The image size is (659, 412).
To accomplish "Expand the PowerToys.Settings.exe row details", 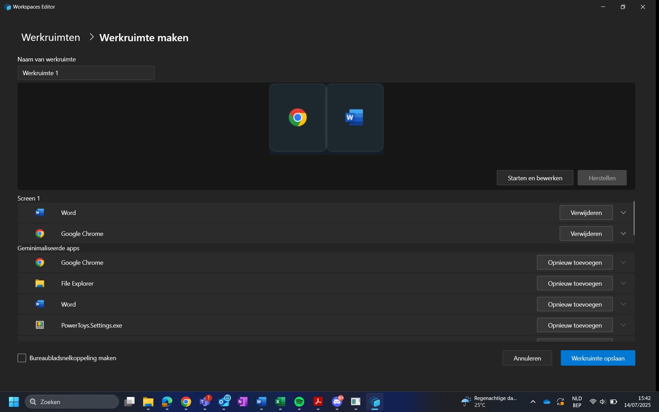I will pyautogui.click(x=623, y=325).
